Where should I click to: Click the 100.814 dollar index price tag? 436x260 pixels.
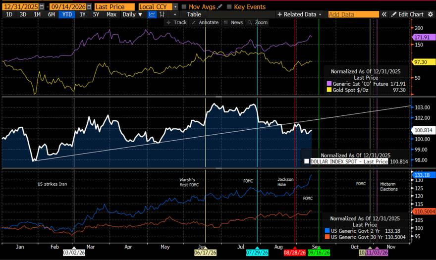pyautogui.click(x=423, y=130)
